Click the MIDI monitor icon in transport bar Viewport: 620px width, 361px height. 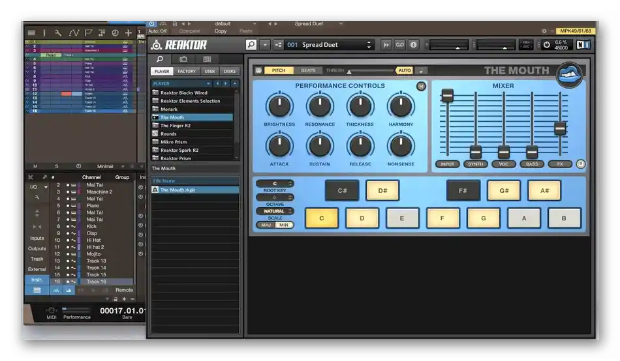pos(52,310)
